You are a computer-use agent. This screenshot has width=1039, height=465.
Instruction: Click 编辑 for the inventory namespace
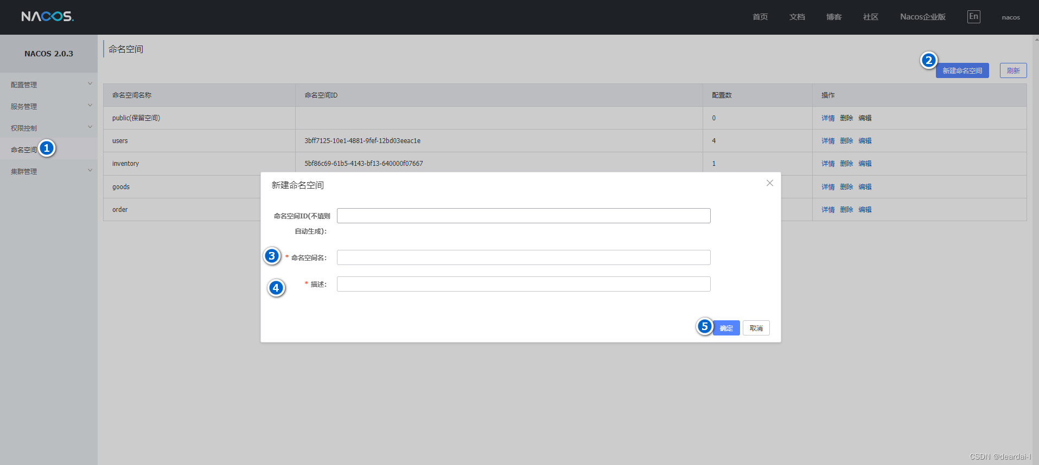[865, 164]
